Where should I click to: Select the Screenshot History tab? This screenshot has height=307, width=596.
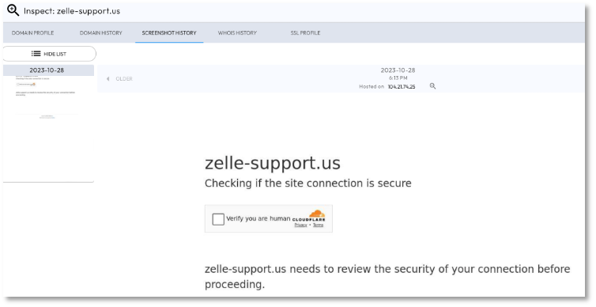click(x=169, y=32)
